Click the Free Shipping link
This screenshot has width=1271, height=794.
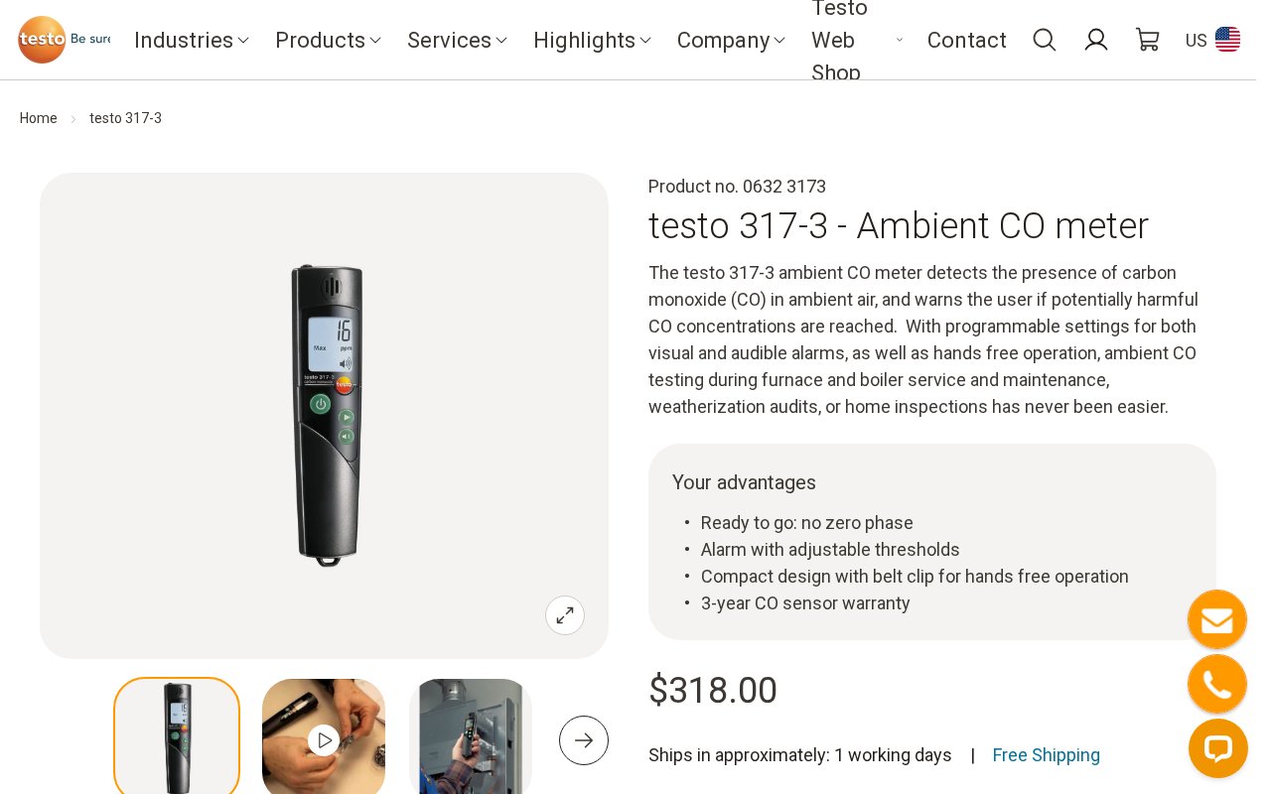click(1046, 755)
